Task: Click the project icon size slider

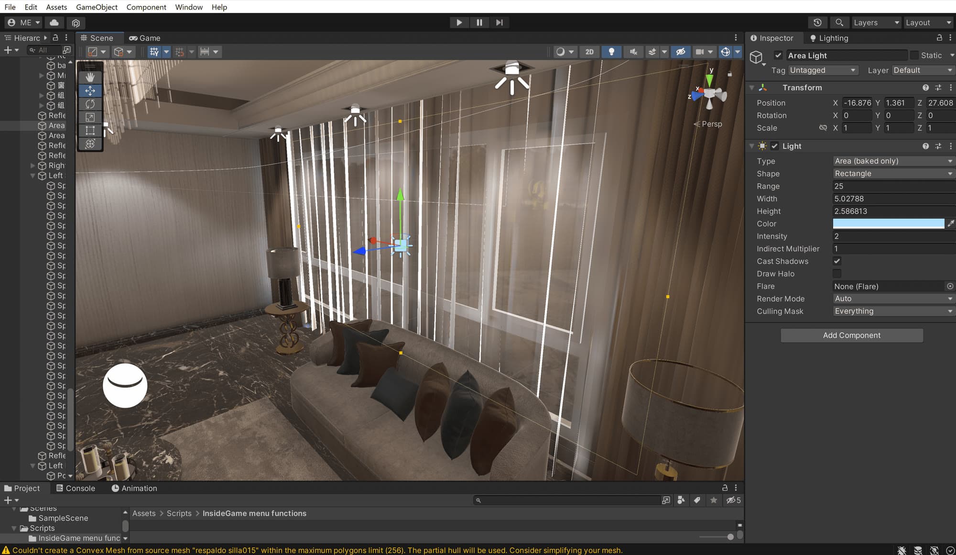Action: (717, 537)
